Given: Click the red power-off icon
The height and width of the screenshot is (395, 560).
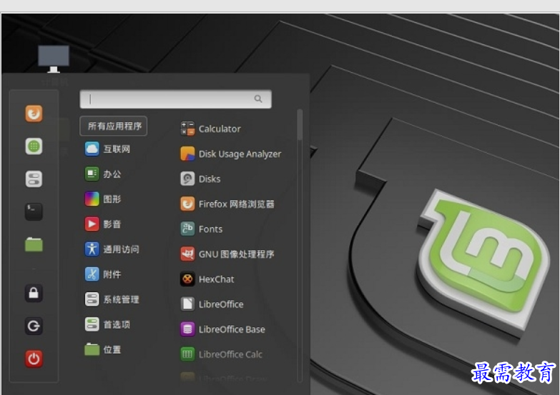Looking at the screenshot, I should 34,359.
